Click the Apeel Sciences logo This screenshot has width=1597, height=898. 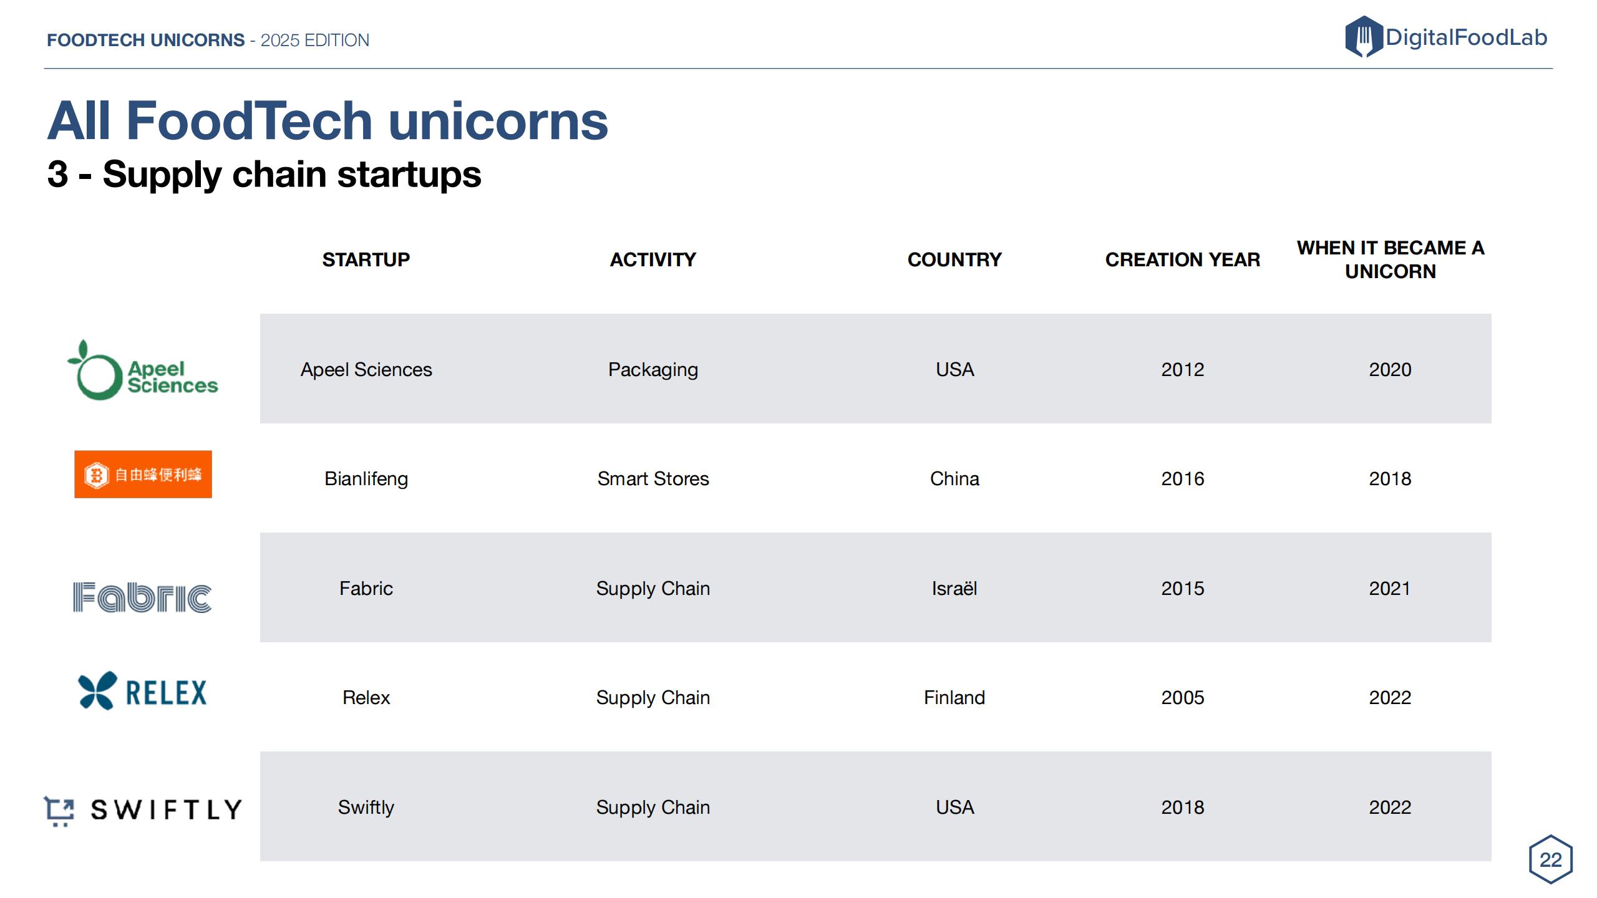143,370
